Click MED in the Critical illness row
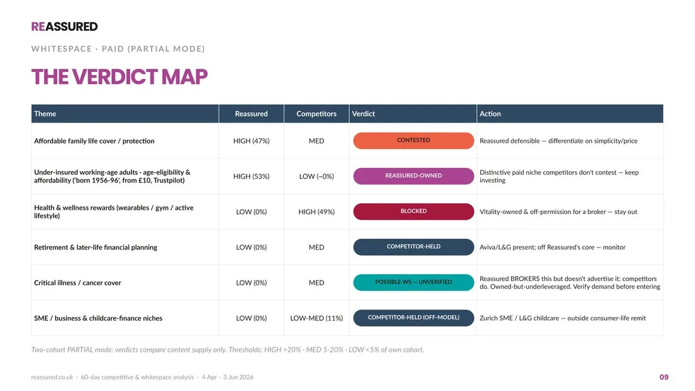Viewport: 695px width, 391px height. (x=317, y=283)
